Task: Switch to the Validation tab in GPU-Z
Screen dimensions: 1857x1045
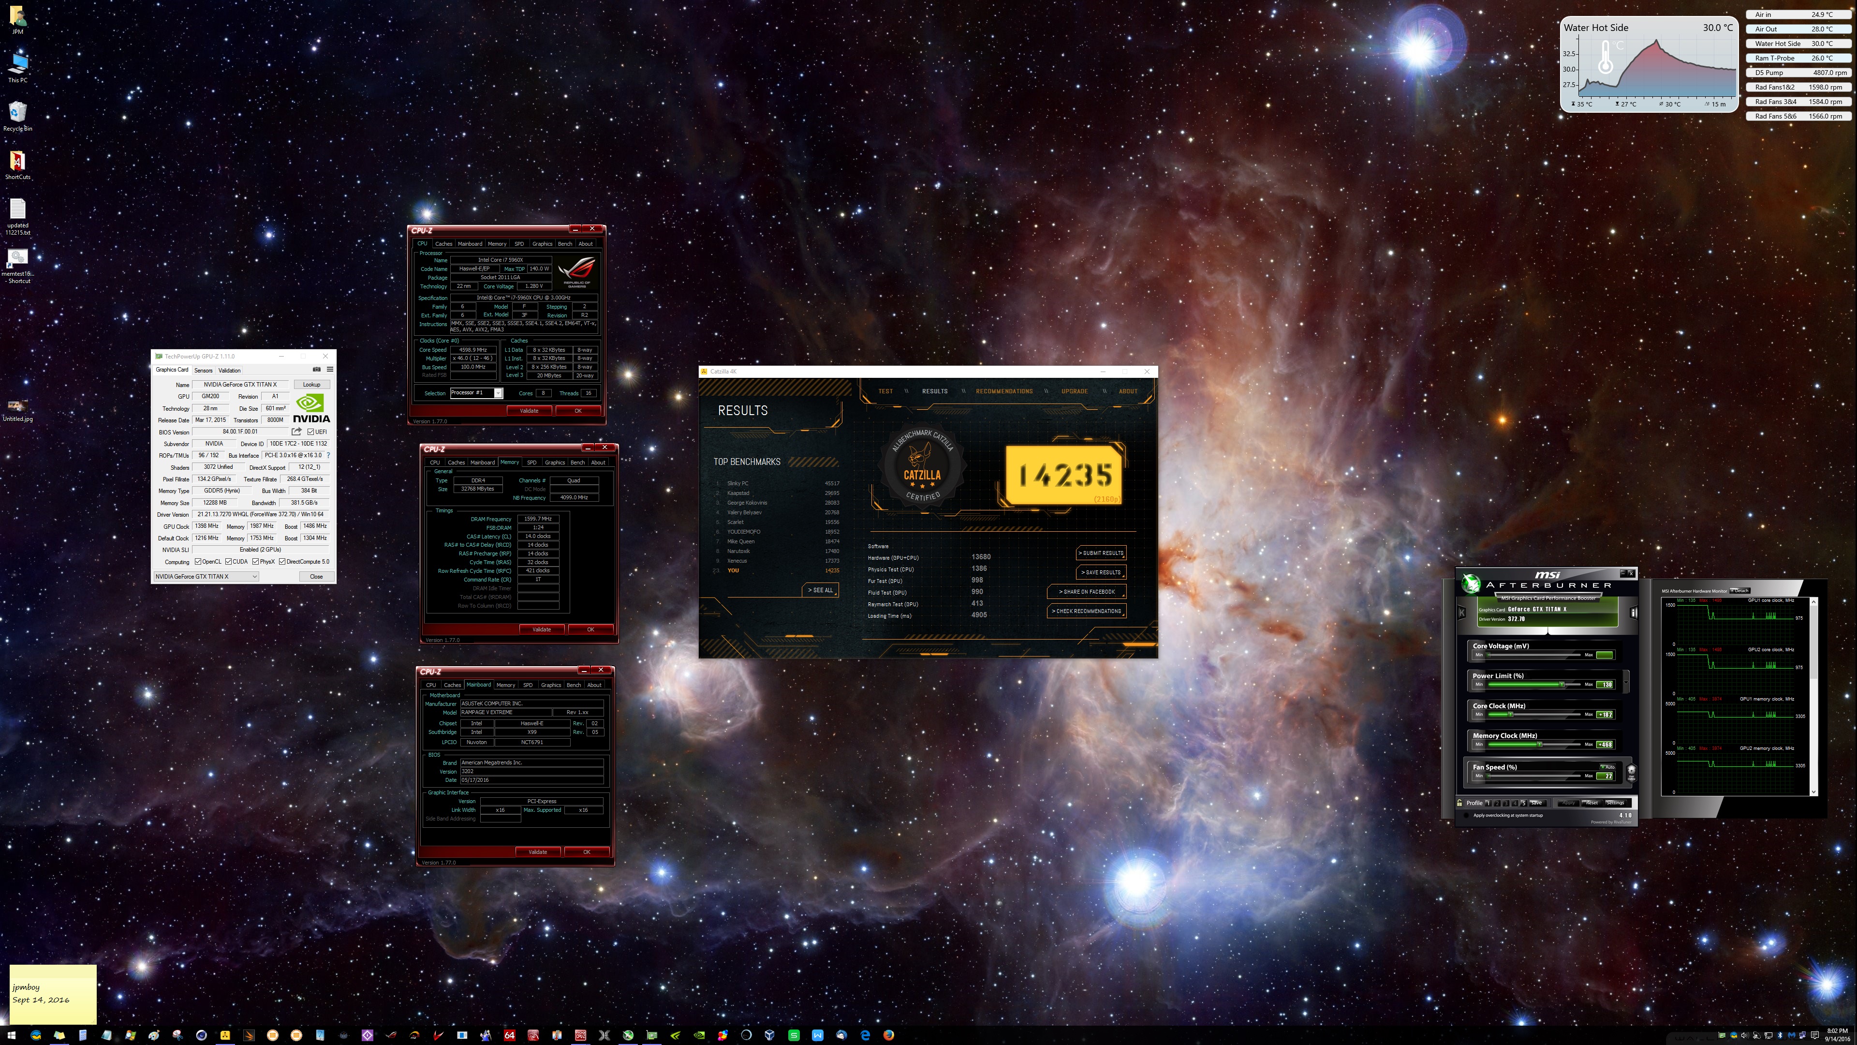Action: [x=229, y=370]
